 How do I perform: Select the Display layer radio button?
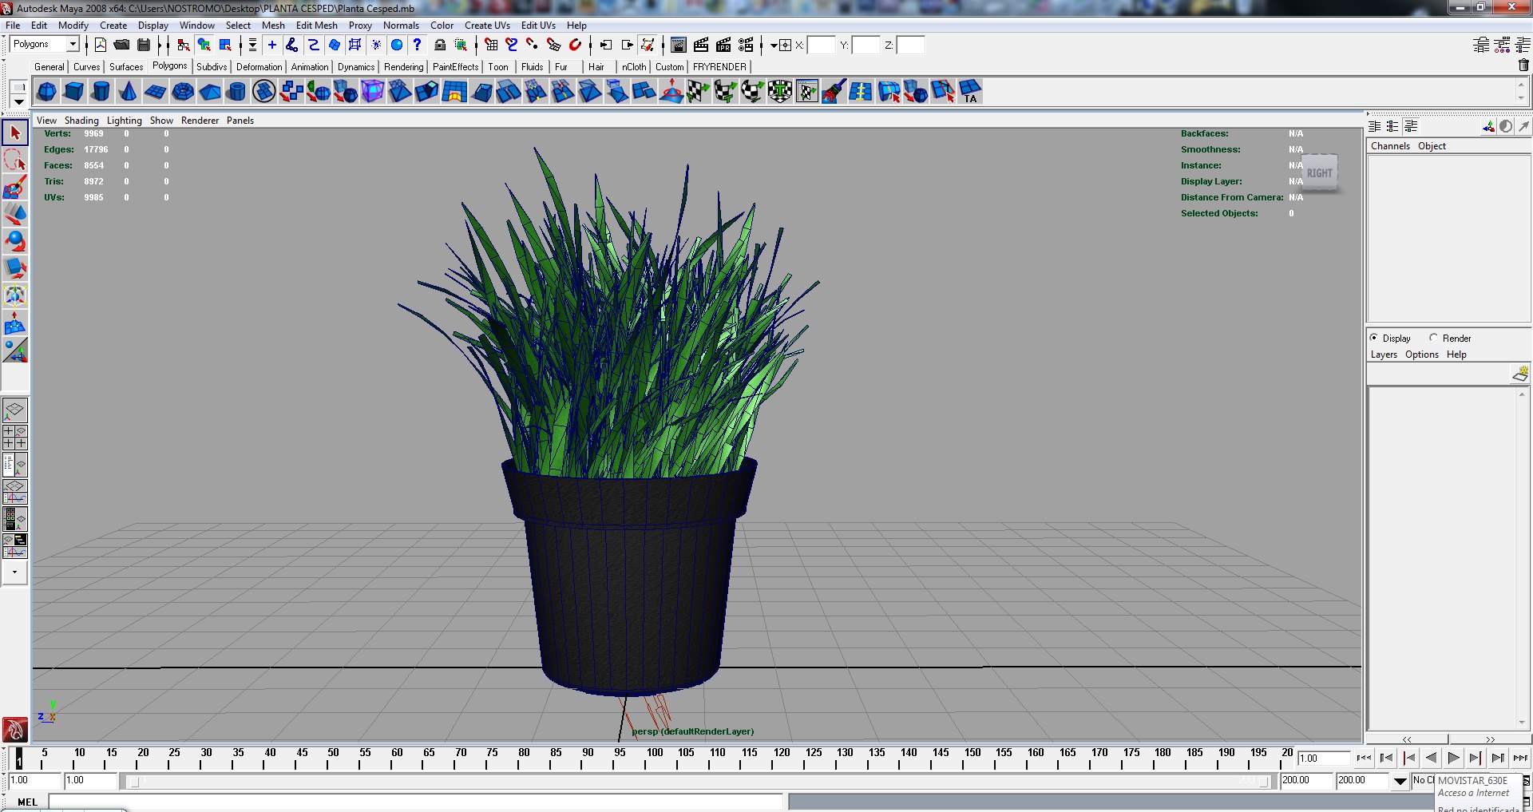(1374, 338)
